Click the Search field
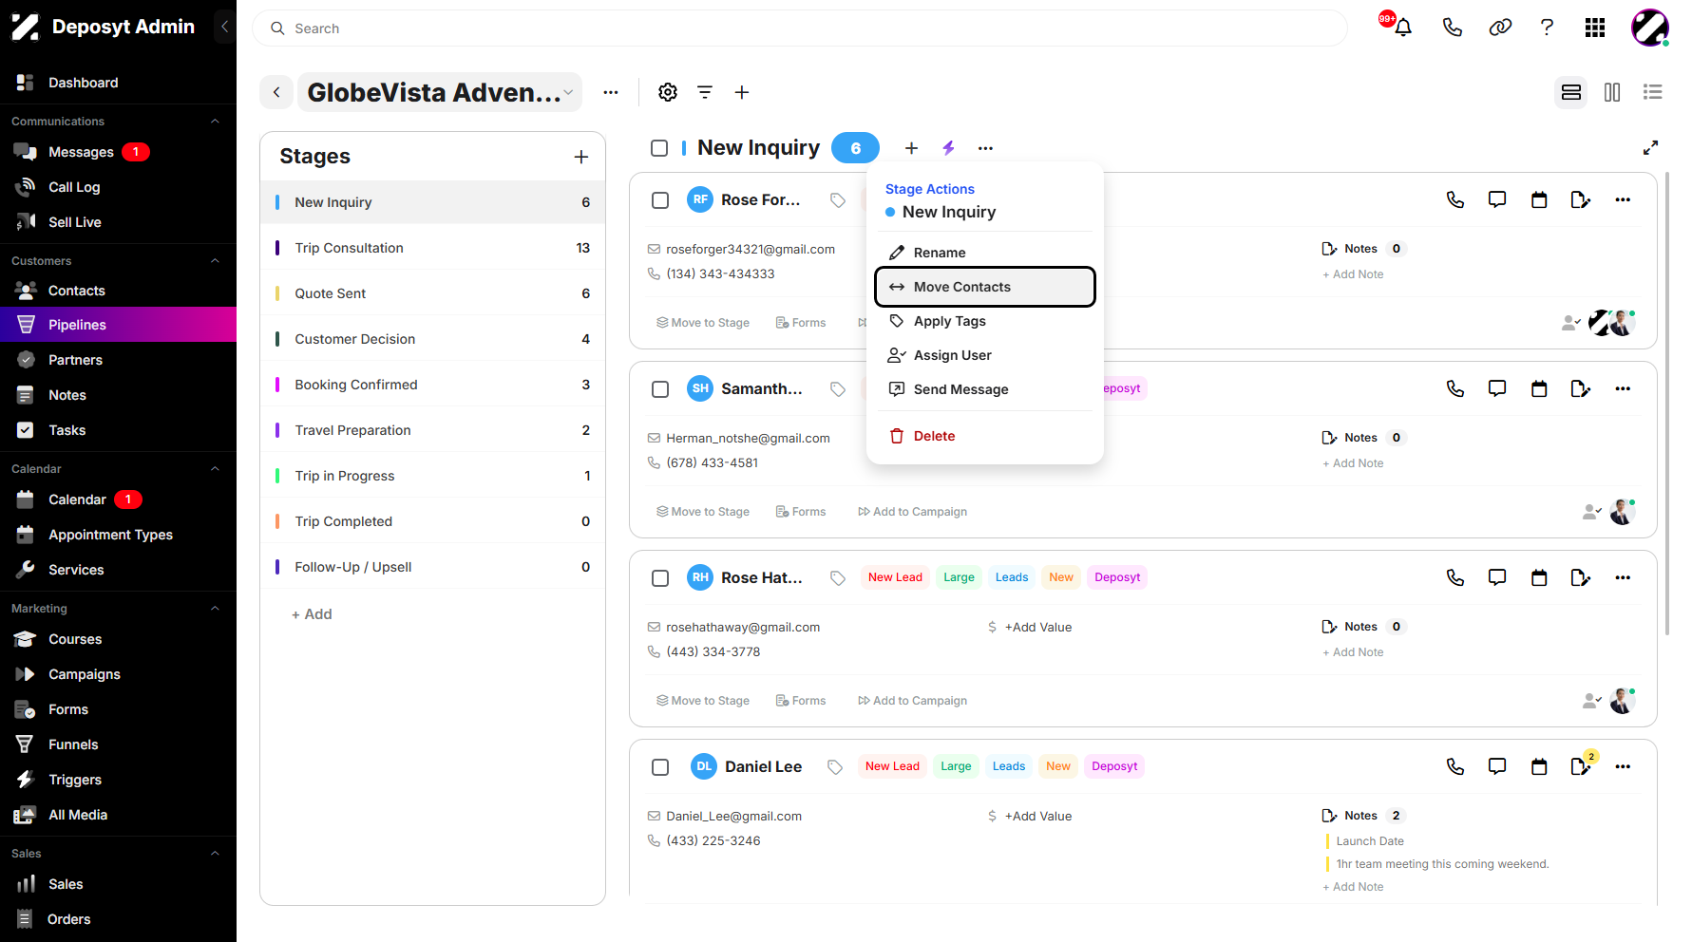1692x942 pixels. pyautogui.click(x=799, y=28)
